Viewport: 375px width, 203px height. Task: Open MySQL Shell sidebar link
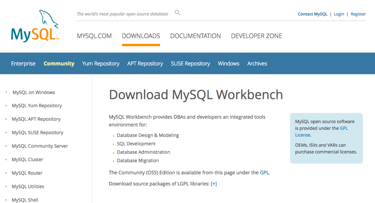25,200
